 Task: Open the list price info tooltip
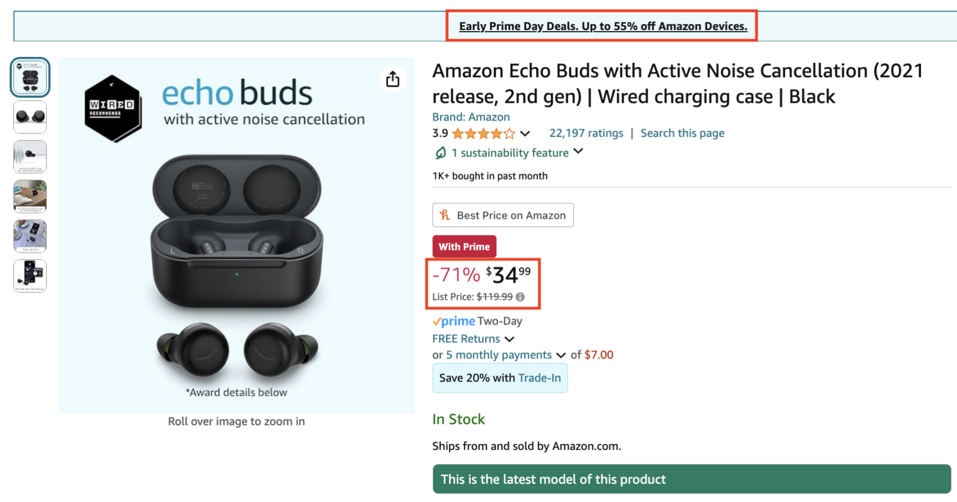521,297
